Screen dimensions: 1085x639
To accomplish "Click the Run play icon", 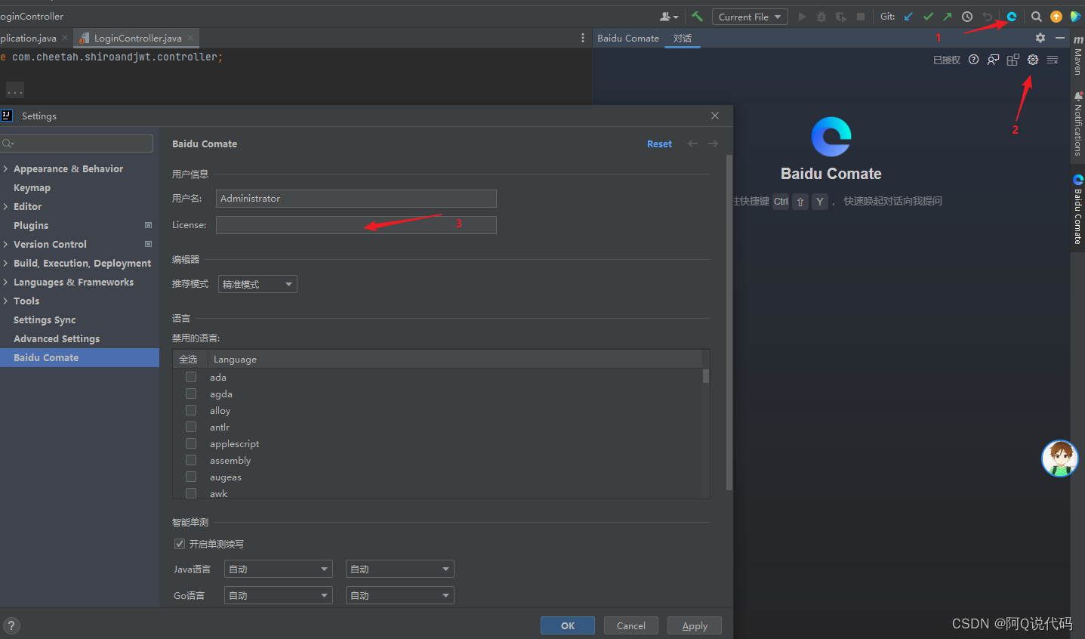I will point(802,17).
